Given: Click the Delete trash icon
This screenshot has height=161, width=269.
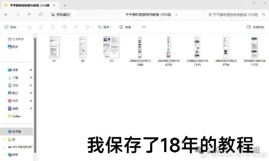Looking at the screenshot, I should [87, 27].
